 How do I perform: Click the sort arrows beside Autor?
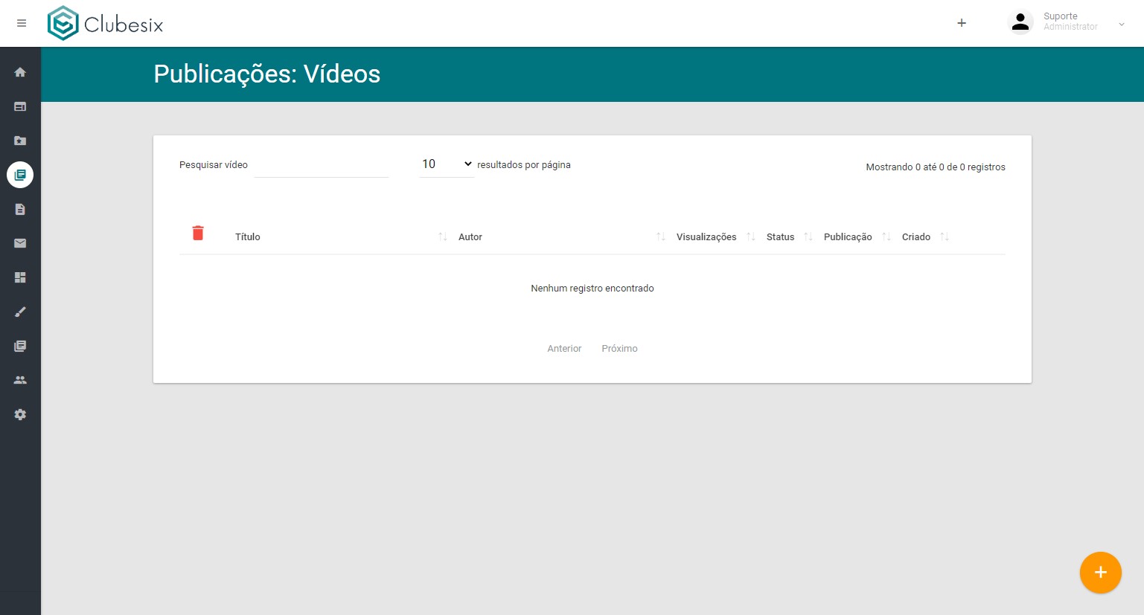pos(661,236)
